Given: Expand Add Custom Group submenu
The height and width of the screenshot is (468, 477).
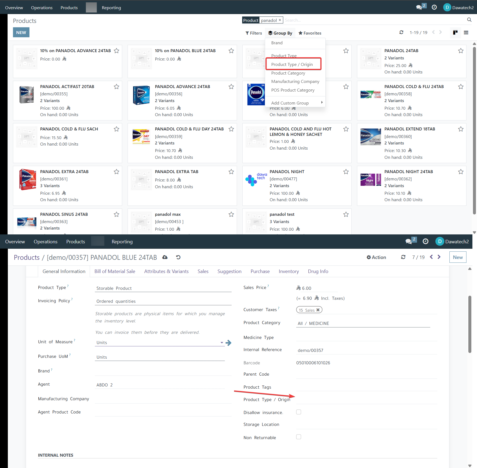Looking at the screenshot, I should pos(295,103).
